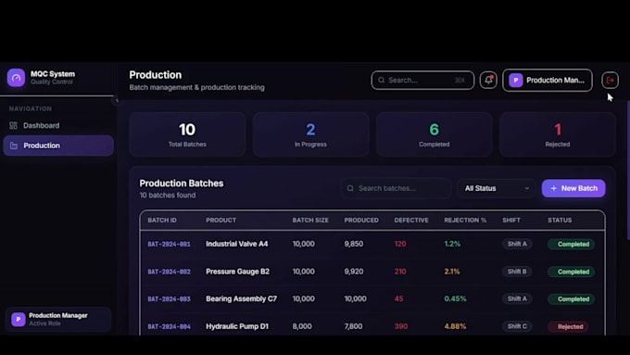Click the 4.88% rejection value
Viewport: 630px width, 355px height.
(455, 326)
